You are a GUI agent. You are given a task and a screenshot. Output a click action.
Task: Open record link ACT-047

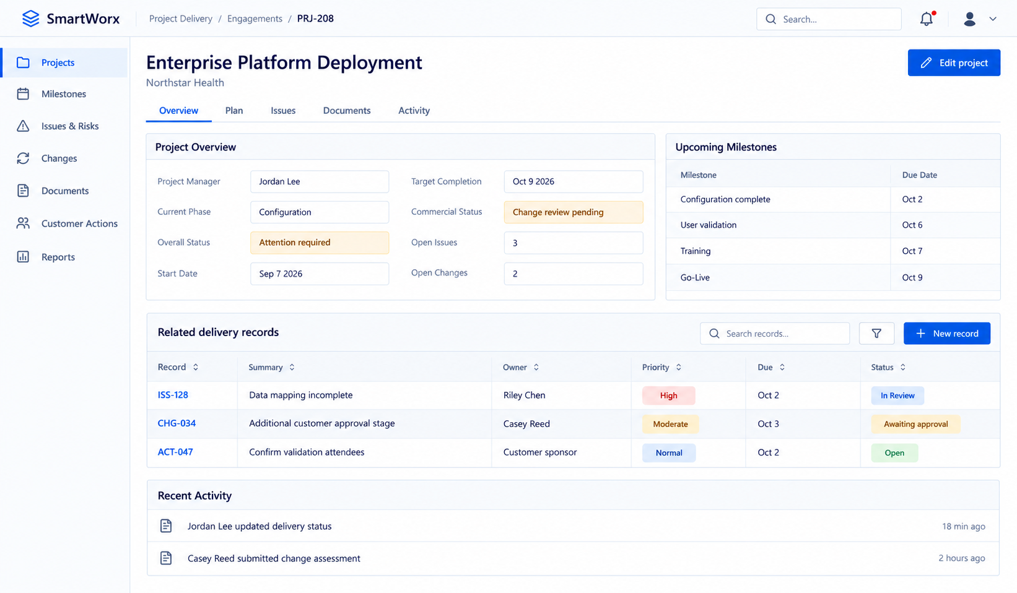click(x=175, y=452)
